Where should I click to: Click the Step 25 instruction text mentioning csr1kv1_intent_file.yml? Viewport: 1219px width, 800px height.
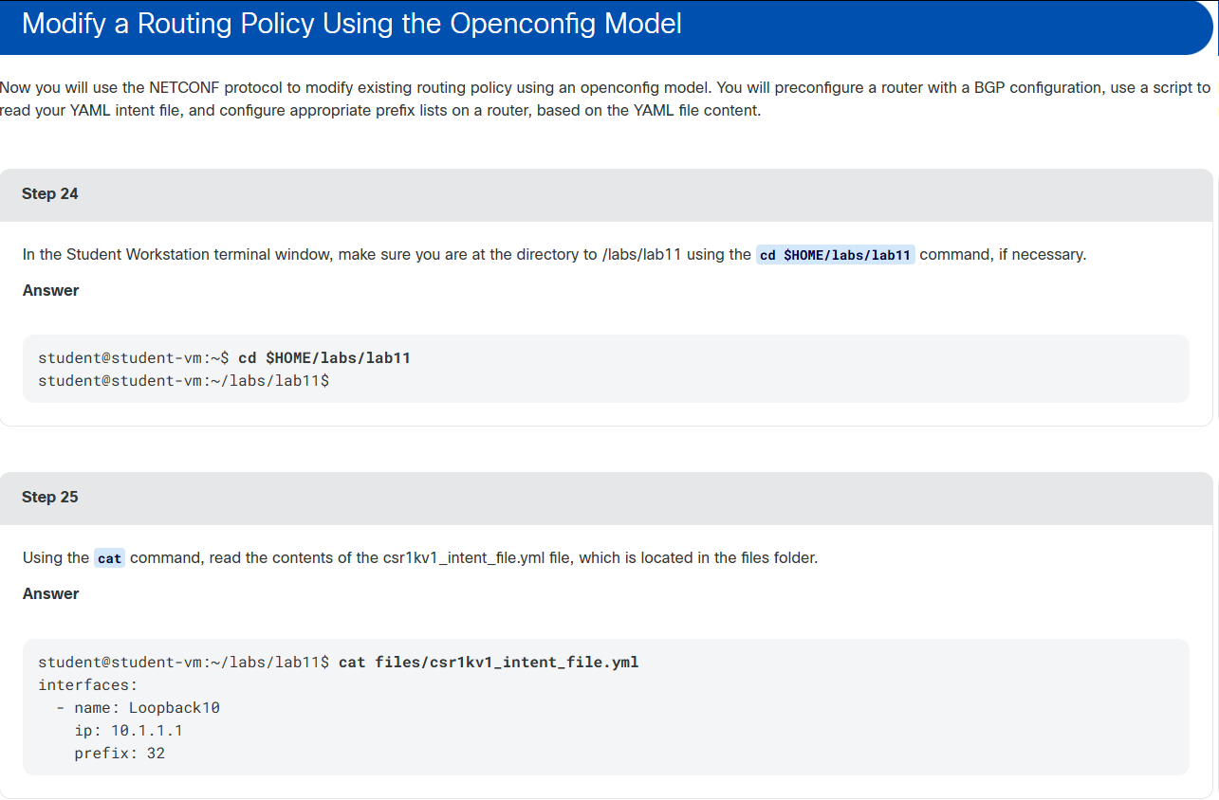pyautogui.click(x=420, y=558)
